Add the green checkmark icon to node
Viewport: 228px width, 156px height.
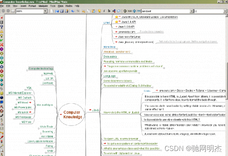(2, 40)
